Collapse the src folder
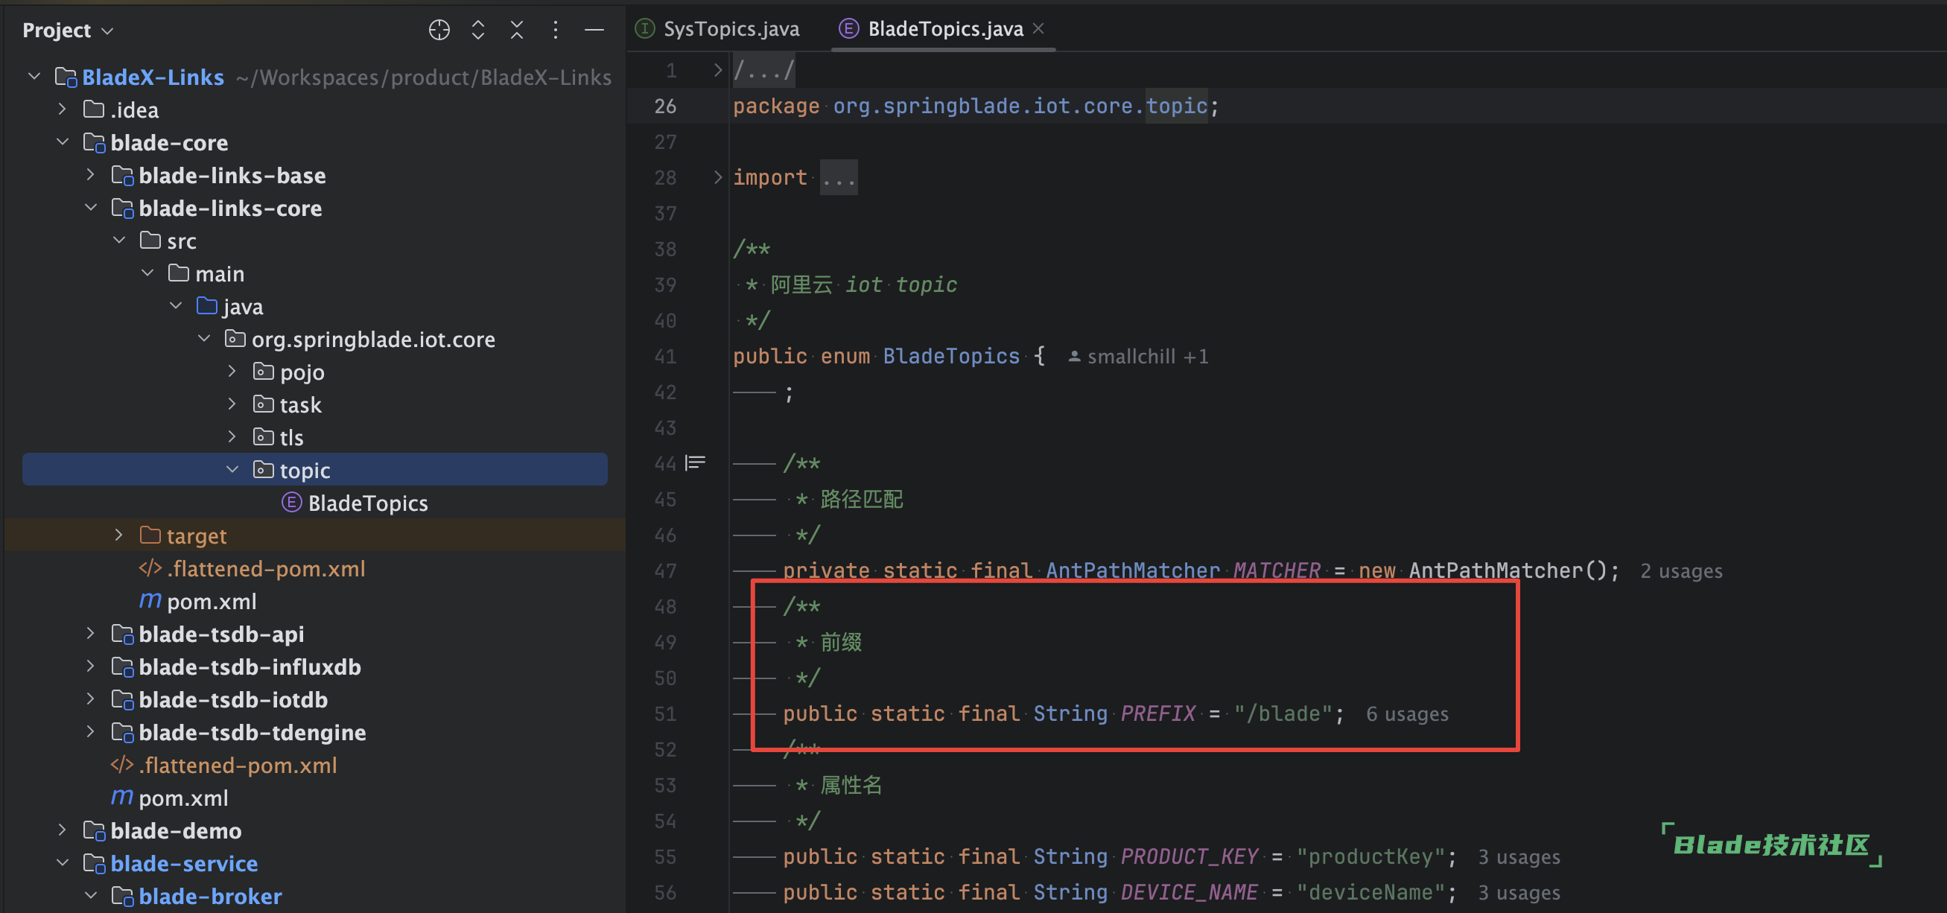This screenshot has width=1947, height=913. (118, 241)
